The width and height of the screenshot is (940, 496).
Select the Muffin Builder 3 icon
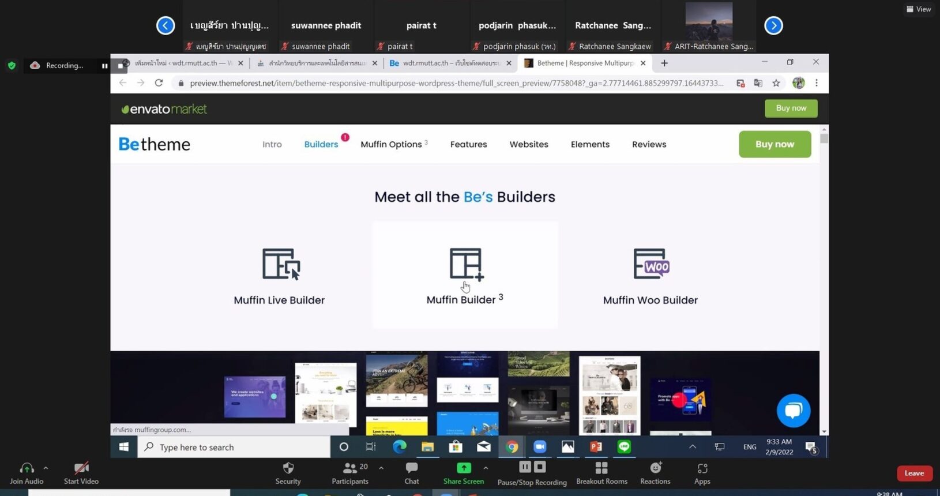467,264
